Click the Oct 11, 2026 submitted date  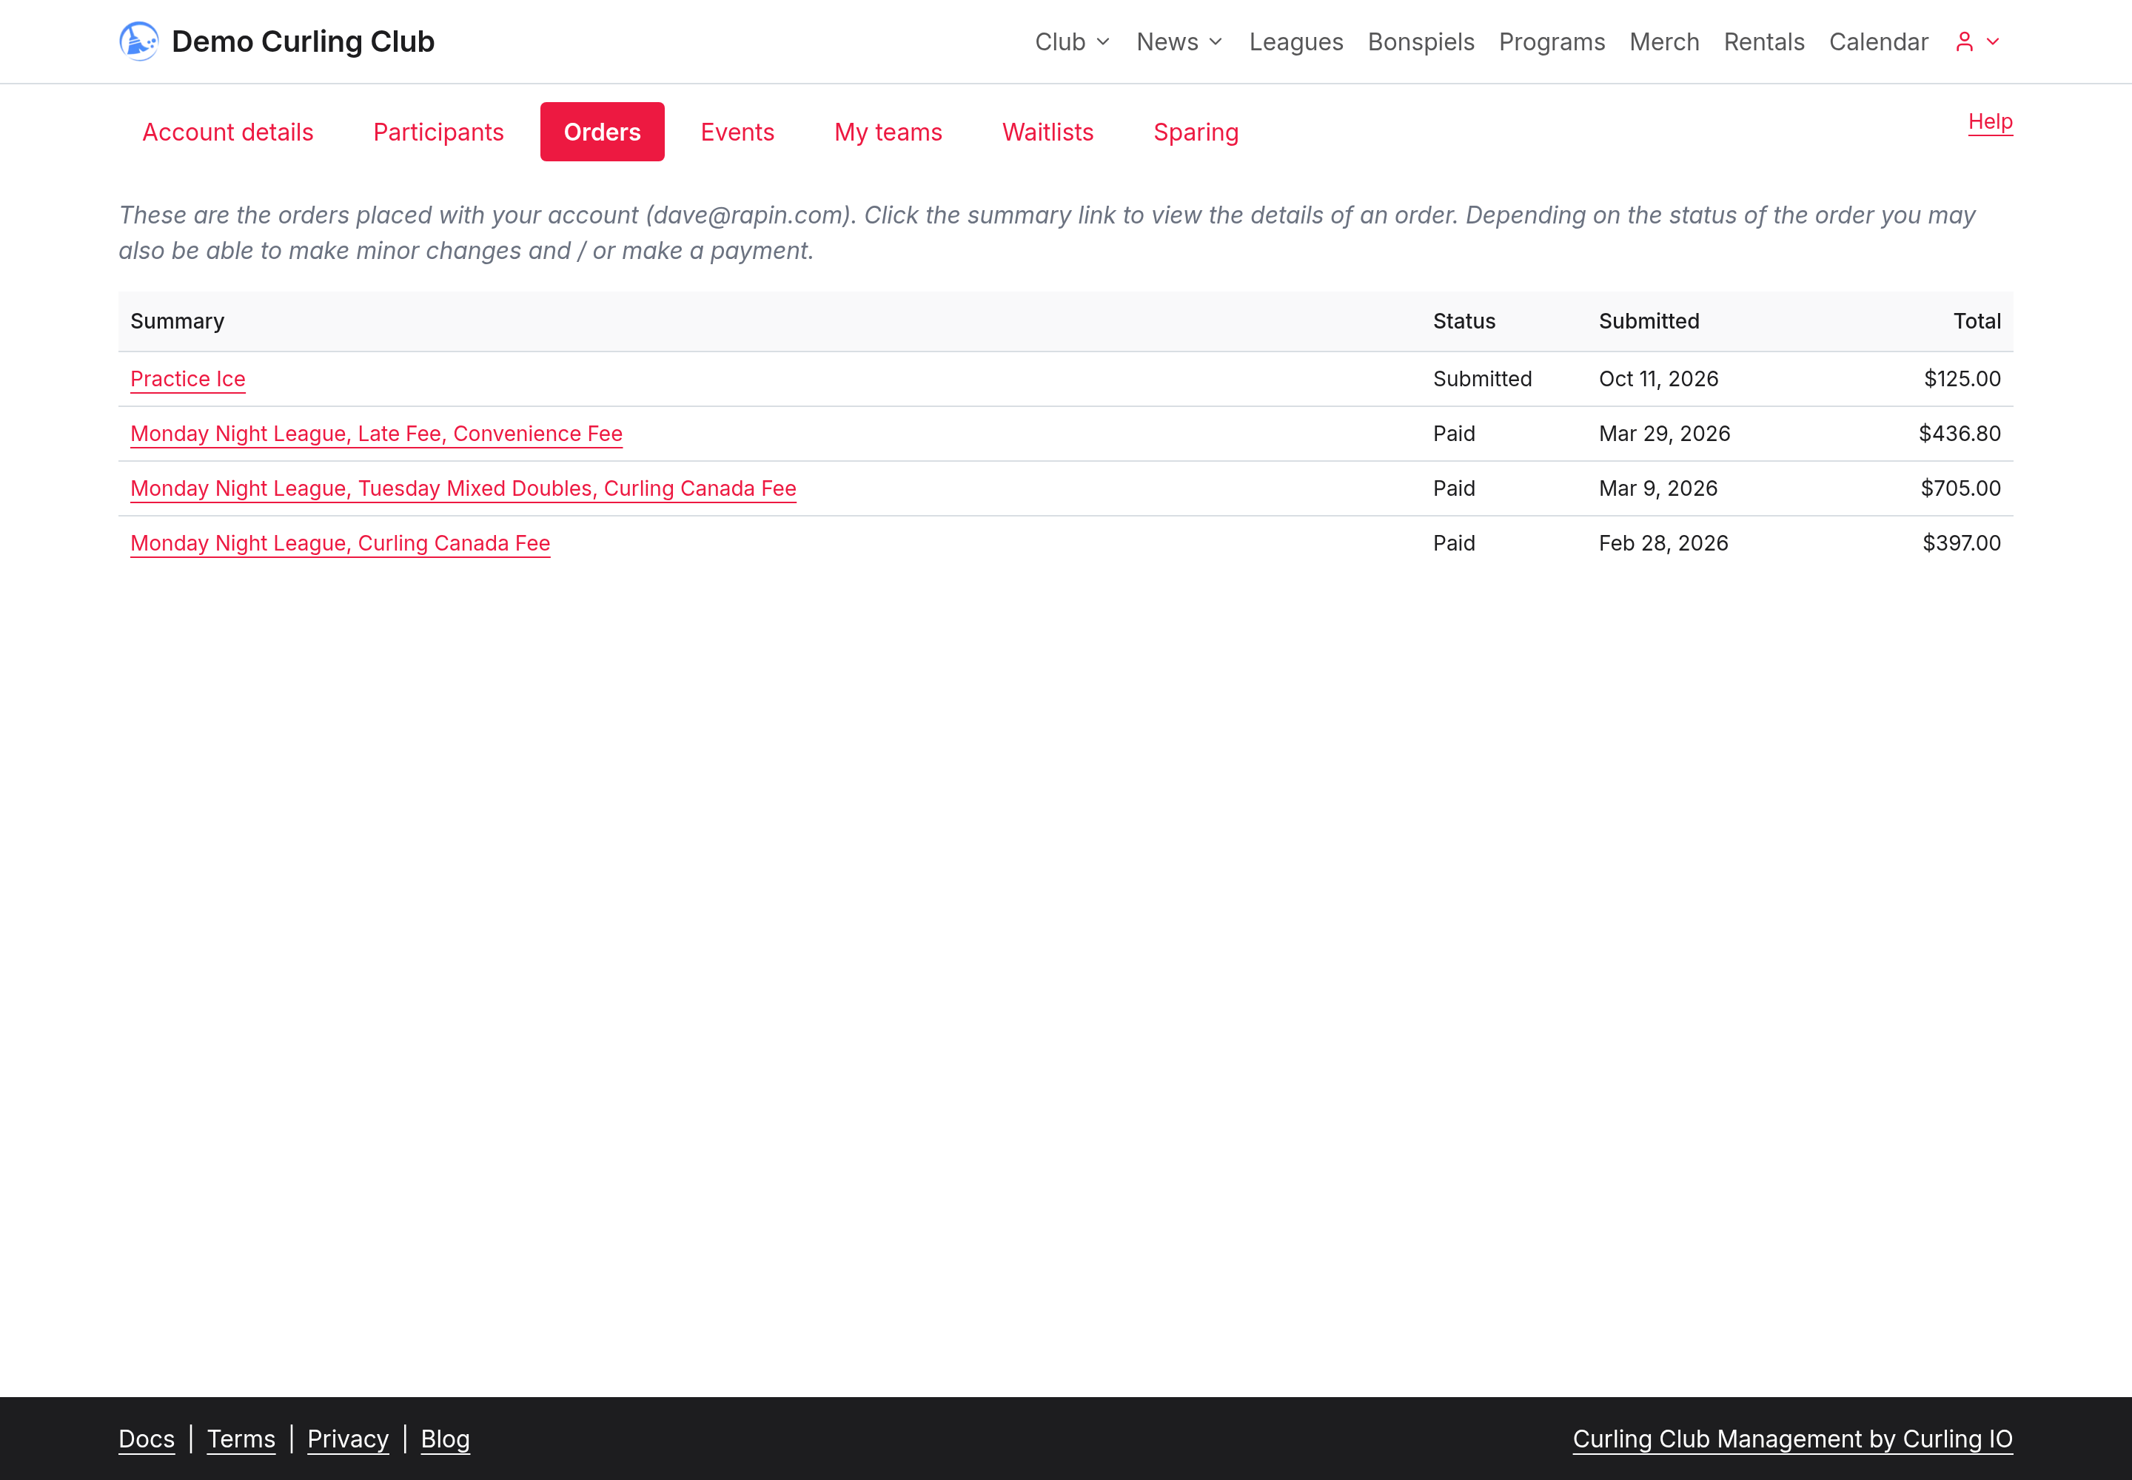pos(1658,378)
